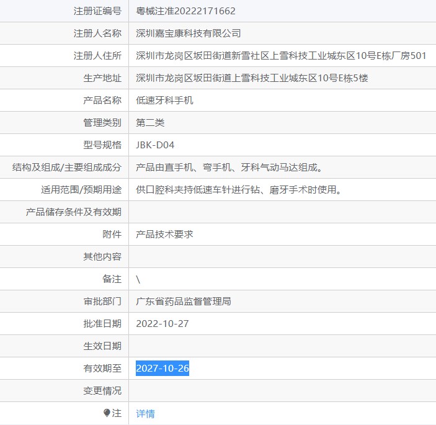Viewport: 436px width, 425px height.
Task: Click the 结构及组成/主要组成成分 label
Action: 67,167
